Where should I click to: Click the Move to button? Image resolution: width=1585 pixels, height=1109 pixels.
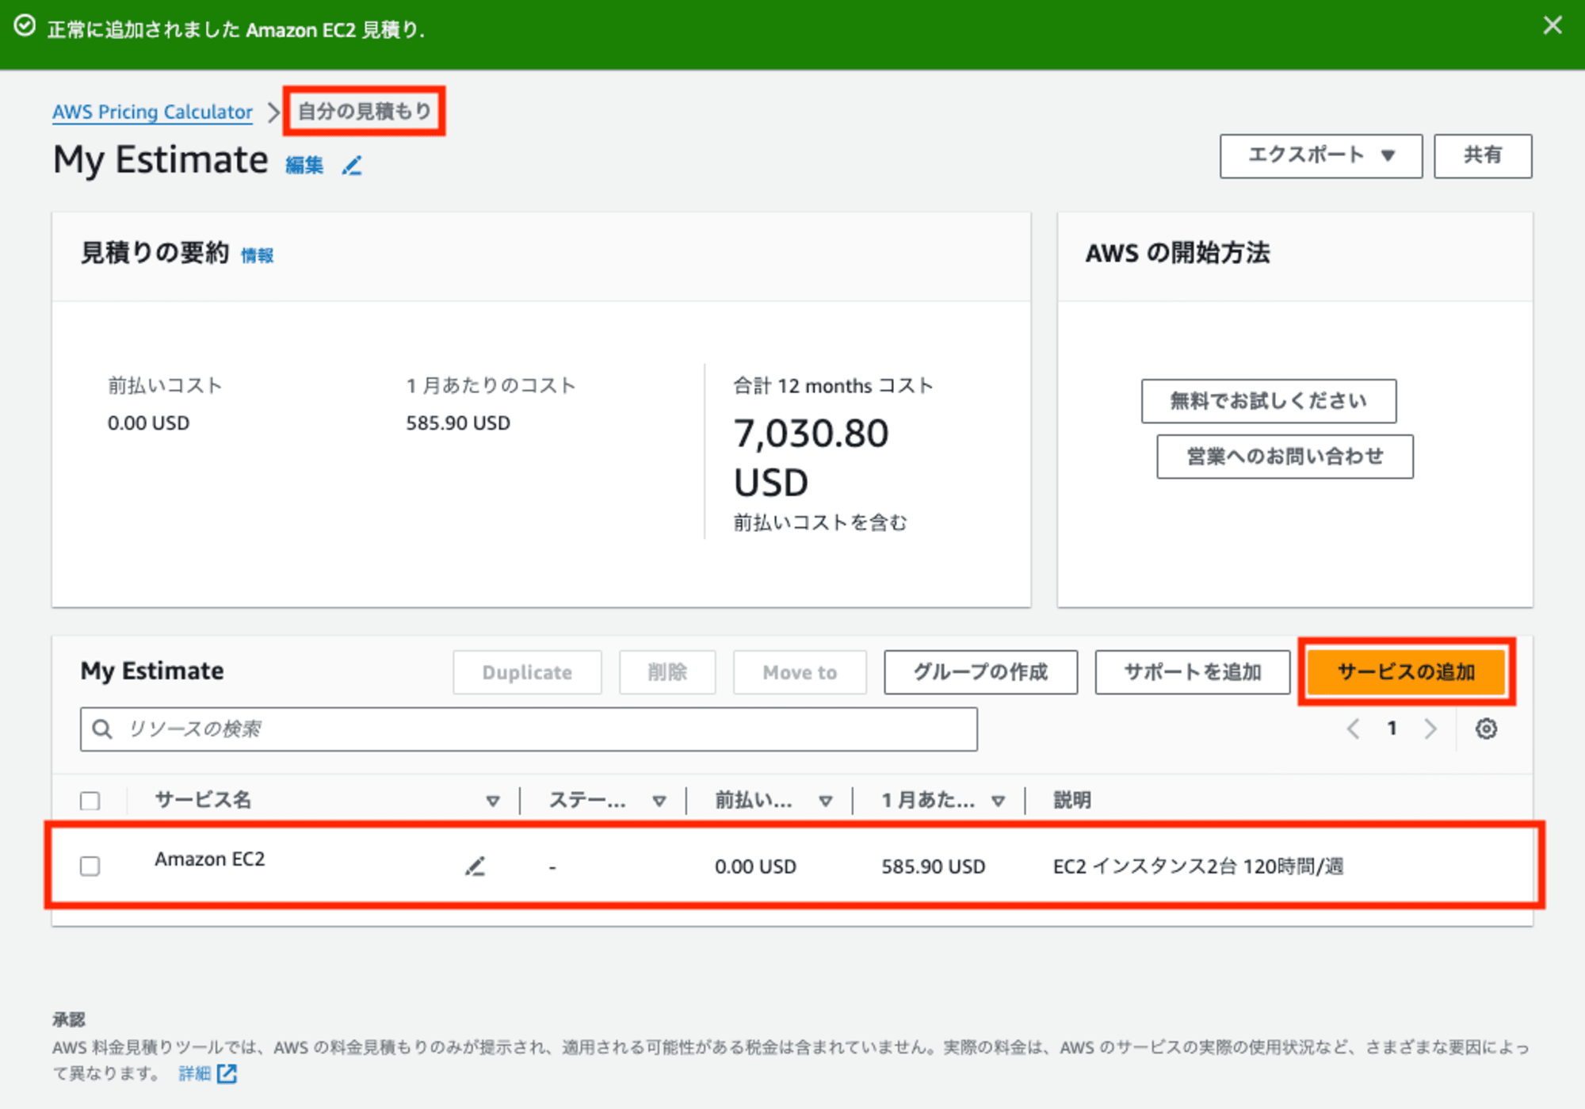799,672
